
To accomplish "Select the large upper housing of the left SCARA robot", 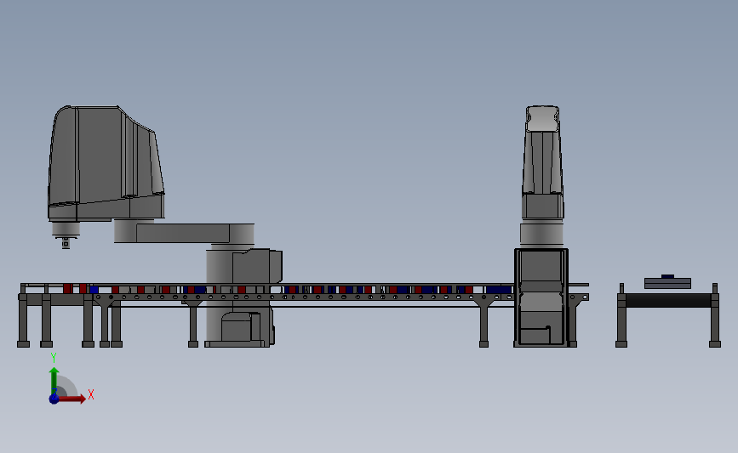I will click(106, 162).
